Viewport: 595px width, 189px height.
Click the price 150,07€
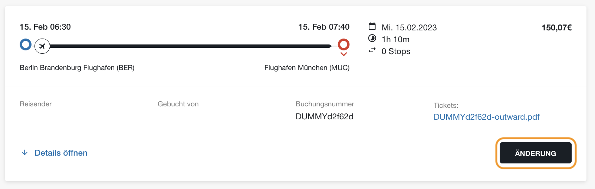pos(557,27)
